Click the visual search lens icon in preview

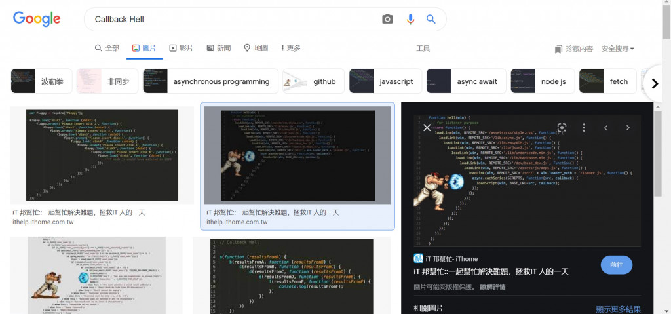point(562,127)
